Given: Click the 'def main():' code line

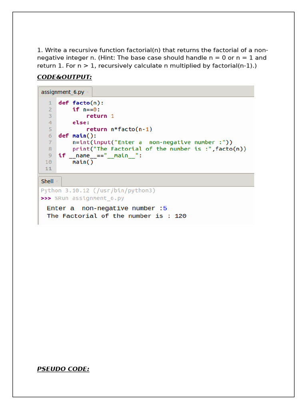Looking at the screenshot, I should 77,136.
